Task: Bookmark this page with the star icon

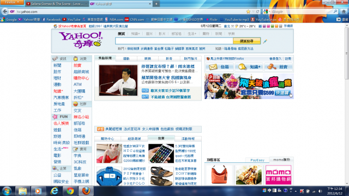Action: [x=248, y=11]
